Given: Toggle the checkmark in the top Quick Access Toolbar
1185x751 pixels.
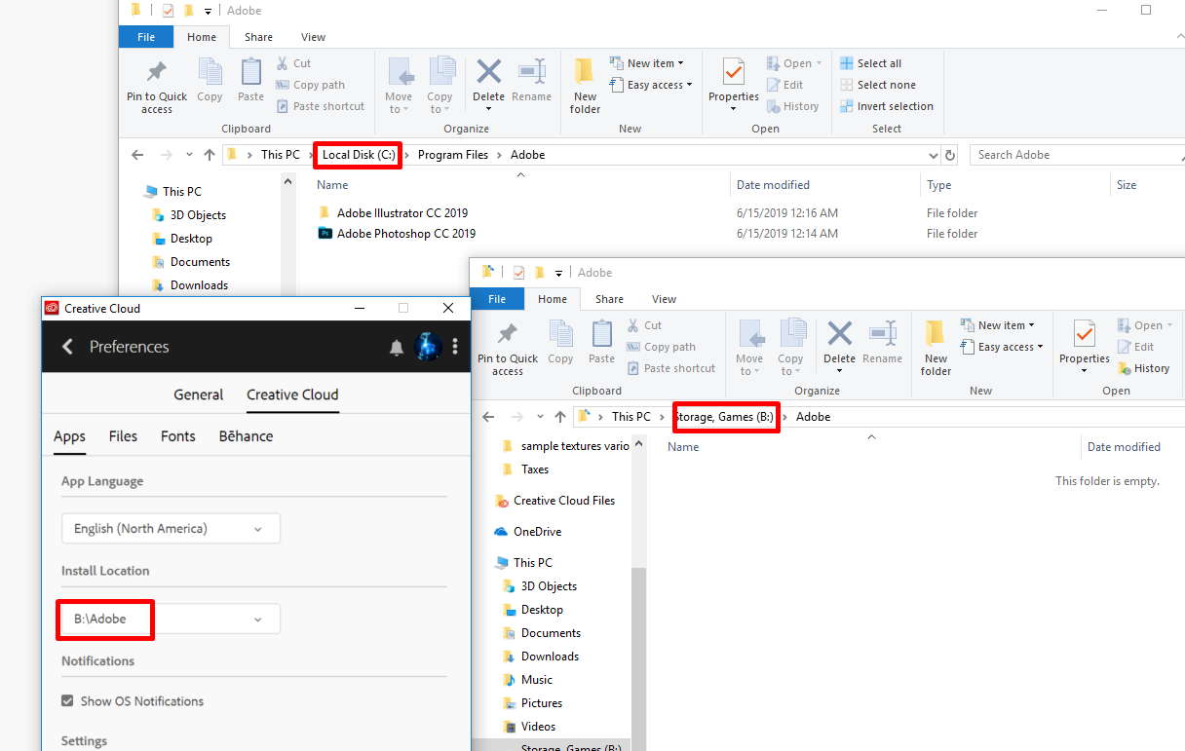Looking at the screenshot, I should pos(166,10).
